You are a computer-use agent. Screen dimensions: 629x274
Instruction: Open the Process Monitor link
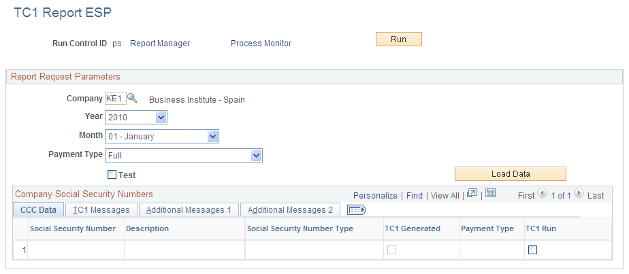pyautogui.click(x=261, y=44)
